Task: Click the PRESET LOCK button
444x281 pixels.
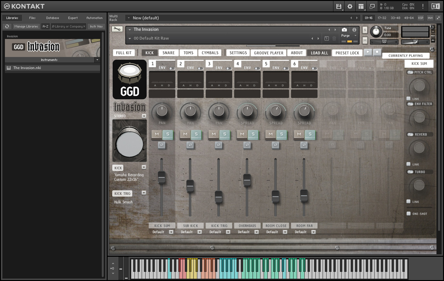Action: click(347, 53)
